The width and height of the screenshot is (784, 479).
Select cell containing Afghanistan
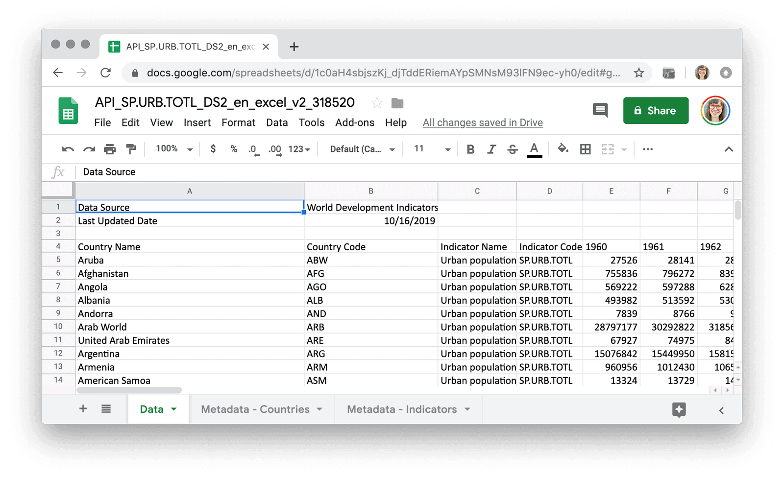pos(190,273)
